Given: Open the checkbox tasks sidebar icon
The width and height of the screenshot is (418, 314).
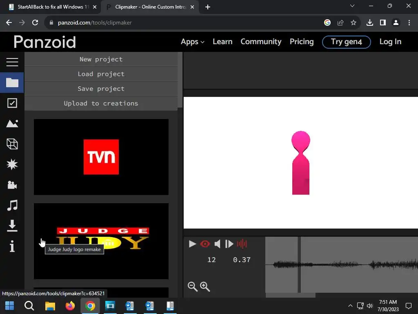Looking at the screenshot, I should [12, 103].
